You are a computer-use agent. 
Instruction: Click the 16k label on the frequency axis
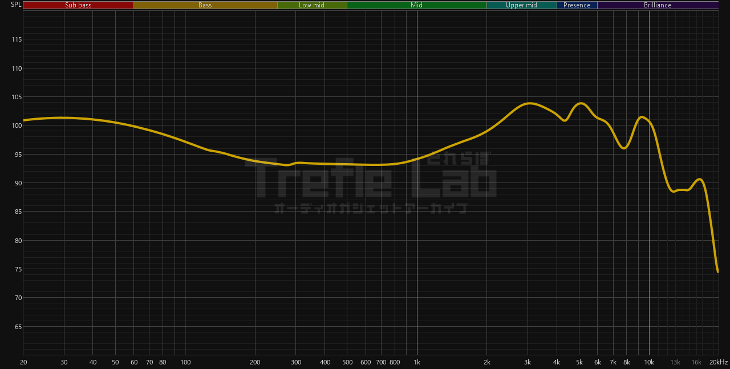point(696,362)
